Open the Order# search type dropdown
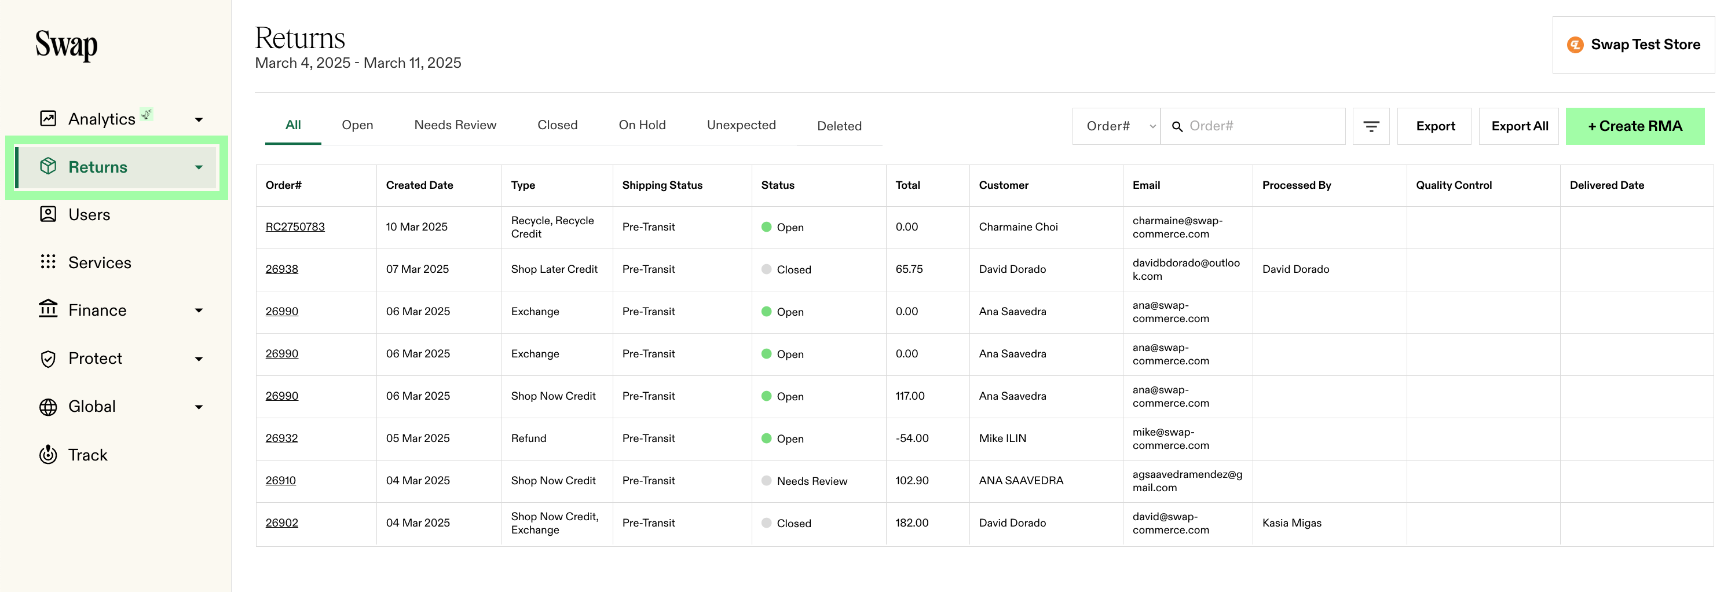 [1117, 126]
